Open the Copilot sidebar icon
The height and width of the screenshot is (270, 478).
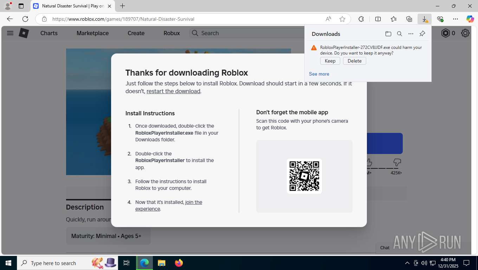tap(470, 19)
